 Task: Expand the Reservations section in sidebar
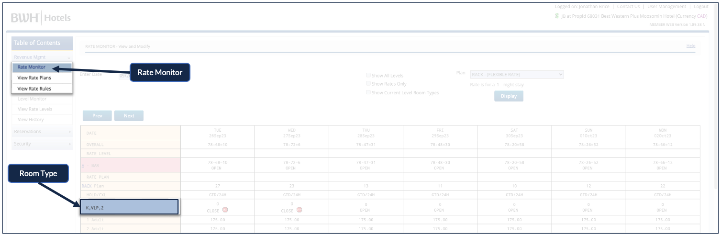click(x=42, y=132)
